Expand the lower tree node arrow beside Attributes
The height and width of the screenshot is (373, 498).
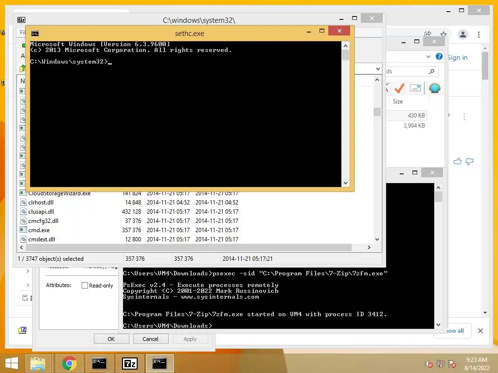(28, 285)
